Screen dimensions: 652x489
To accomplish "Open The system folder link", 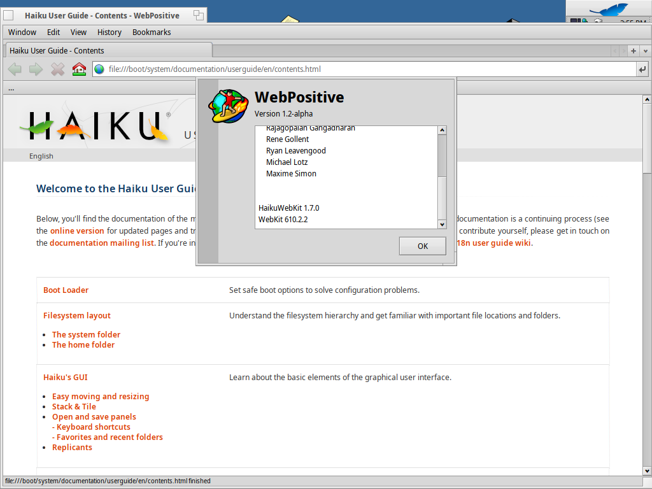I will [86, 334].
